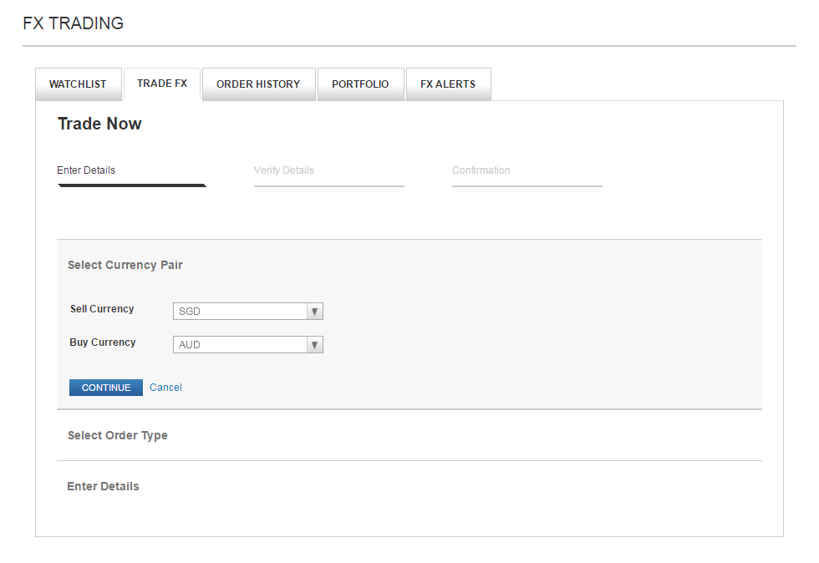This screenshot has height=563, width=819.
Task: Open the Buy Currency AUD dropdown
Action: click(x=240, y=345)
